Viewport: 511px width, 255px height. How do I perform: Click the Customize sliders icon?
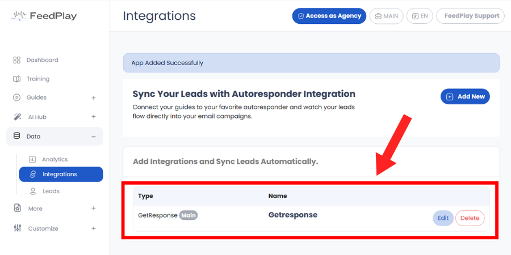[x=17, y=228]
